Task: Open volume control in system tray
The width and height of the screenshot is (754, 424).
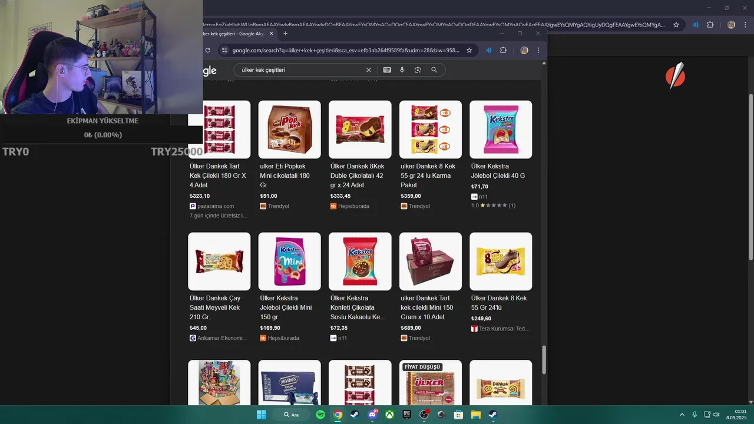Action: [716, 415]
